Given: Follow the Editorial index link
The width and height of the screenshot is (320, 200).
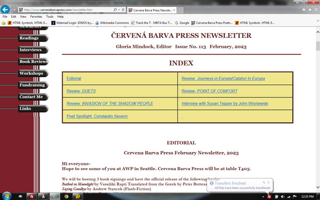Looking at the screenshot, I should [74, 78].
